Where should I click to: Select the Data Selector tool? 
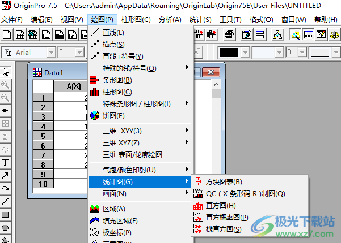(x=6, y=137)
